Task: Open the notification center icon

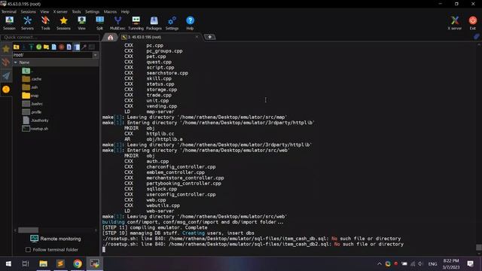Action: [x=470, y=263]
